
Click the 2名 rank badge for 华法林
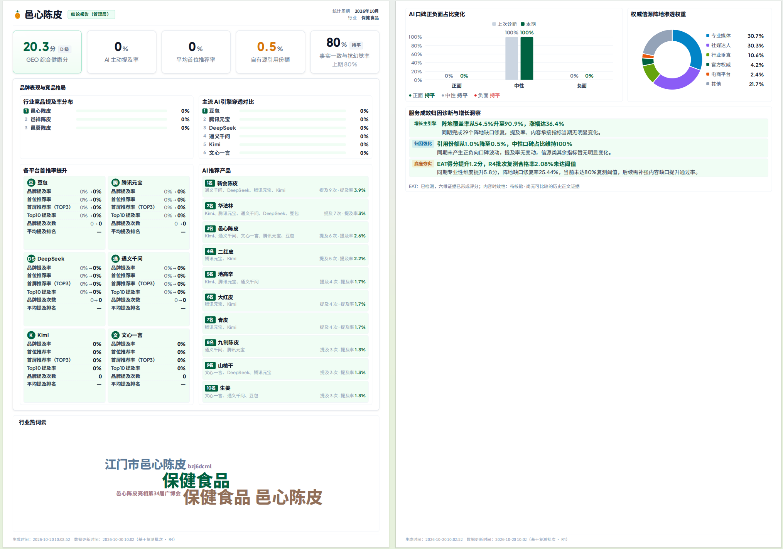[x=210, y=206]
